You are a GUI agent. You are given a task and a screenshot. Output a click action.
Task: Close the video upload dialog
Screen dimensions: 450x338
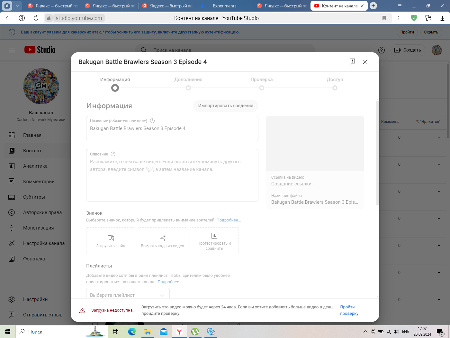pyautogui.click(x=365, y=62)
